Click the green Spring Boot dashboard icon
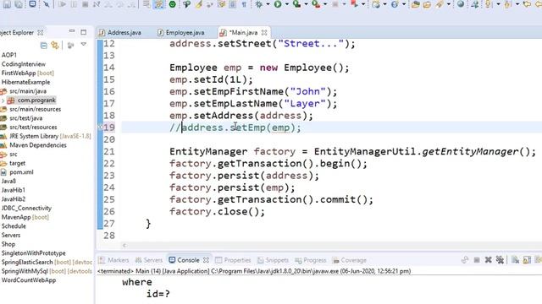542x304 pixels. pyautogui.click(x=172, y=4)
